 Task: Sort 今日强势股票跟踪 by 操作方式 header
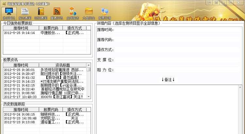point(74,28)
